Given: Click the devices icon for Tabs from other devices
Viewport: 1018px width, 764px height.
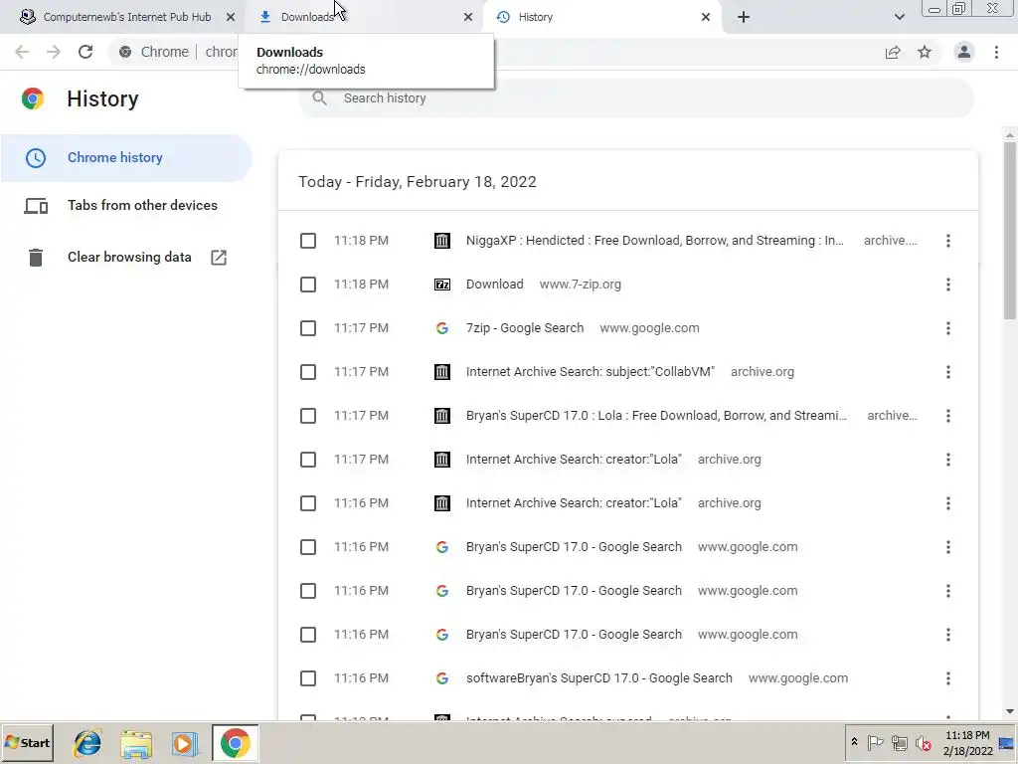Looking at the screenshot, I should (x=36, y=206).
